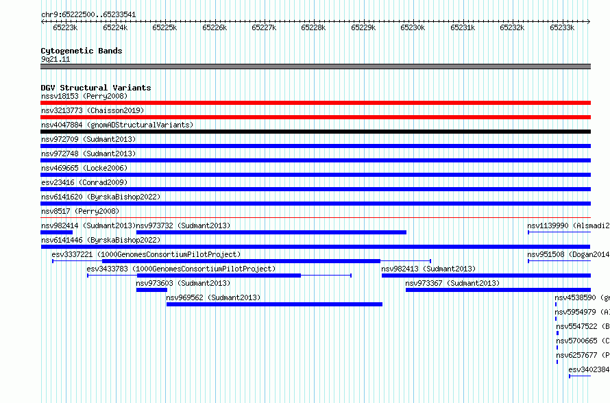Select the blue bar under nsv973732
Viewport: 610px width, 403px height.
coord(271,232)
